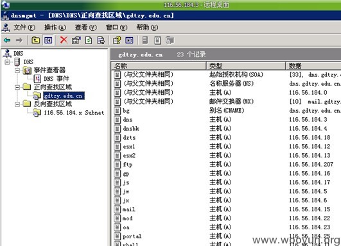Click the action pane toggle icon

coord(129,40)
